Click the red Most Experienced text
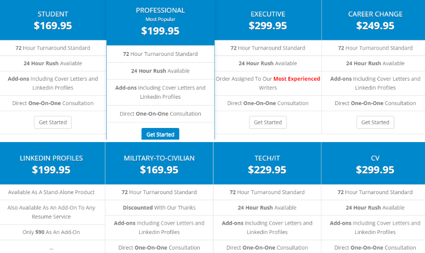Viewport: 425px width, 253px height. [296, 79]
